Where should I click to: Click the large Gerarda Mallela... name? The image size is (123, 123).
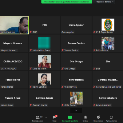tap(108, 80)
